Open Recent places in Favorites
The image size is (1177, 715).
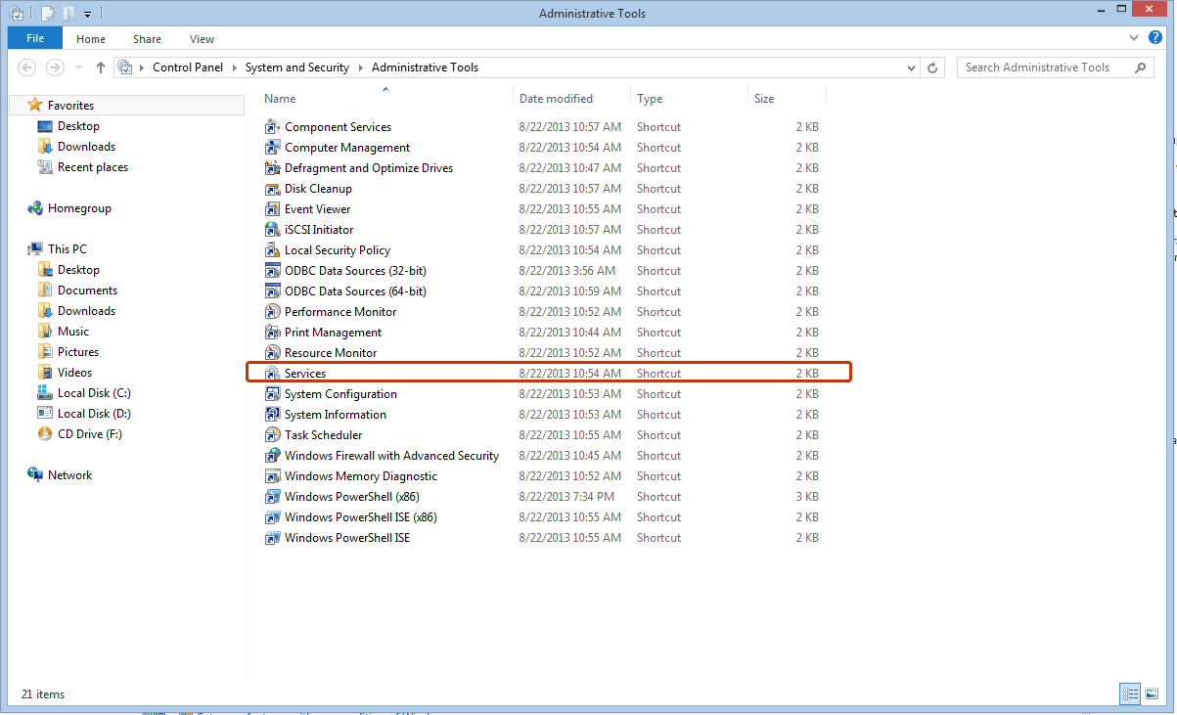[x=93, y=167]
